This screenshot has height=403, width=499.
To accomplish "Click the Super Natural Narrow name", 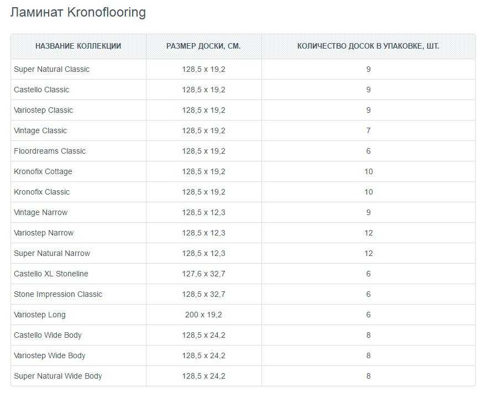I will [x=52, y=253].
